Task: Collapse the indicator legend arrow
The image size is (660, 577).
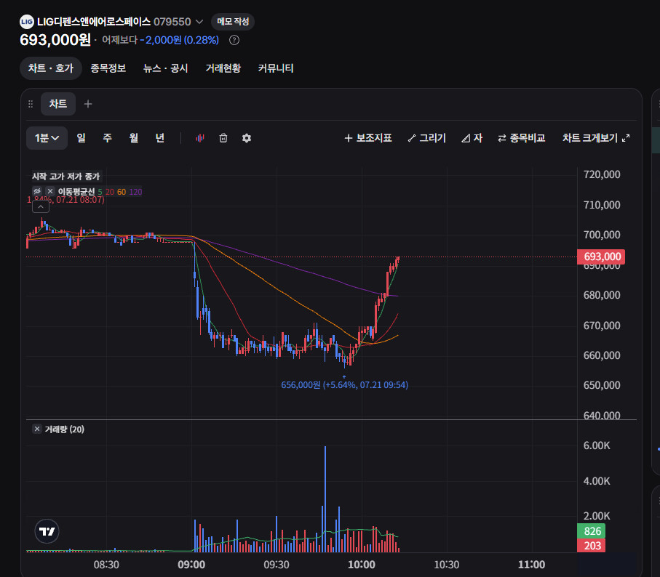Action: tap(41, 207)
